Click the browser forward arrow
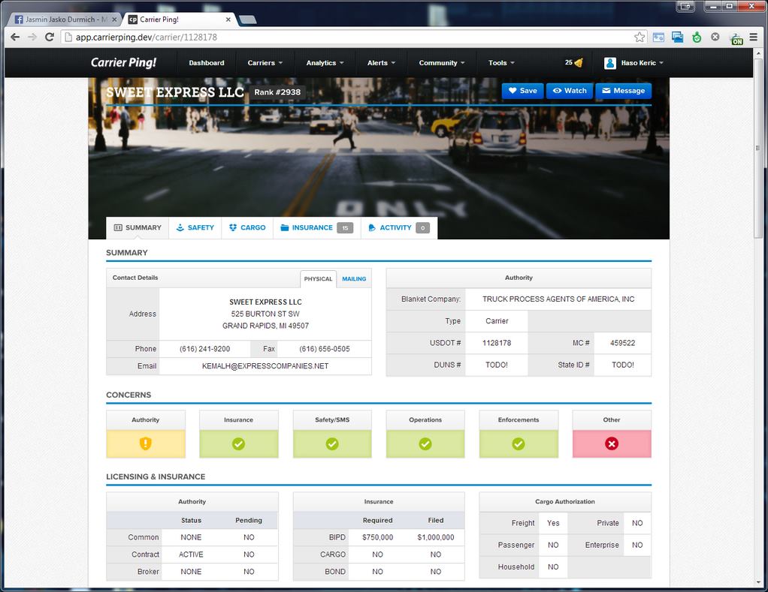Screen dimensions: 768x592 tap(32, 38)
